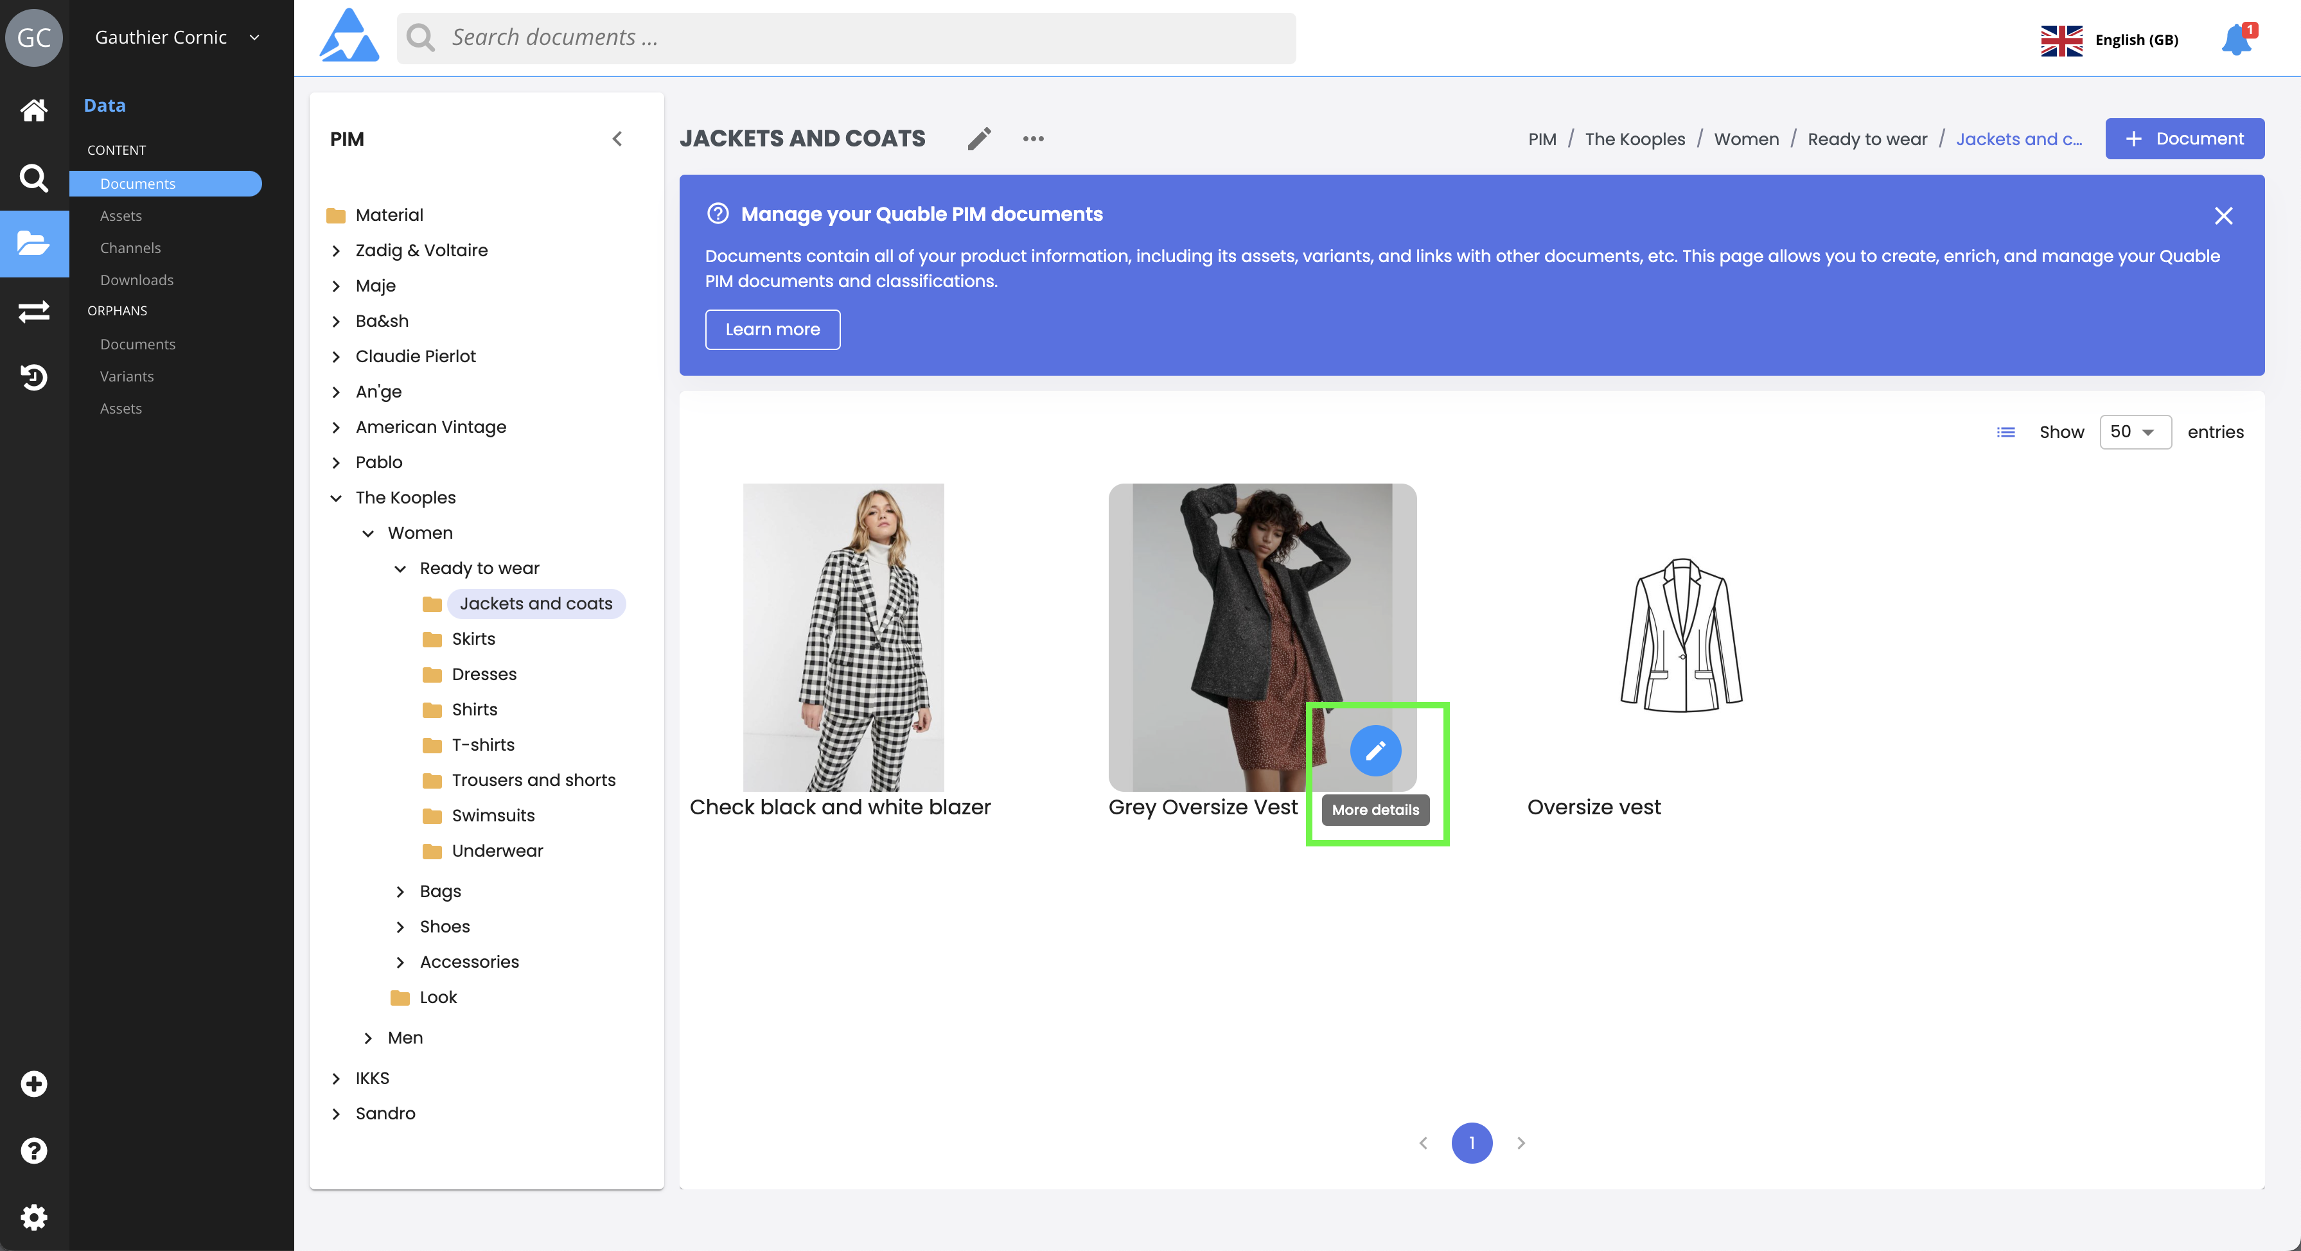Click the add Document button
Viewport: 2301px width, 1251px height.
tap(2184, 139)
